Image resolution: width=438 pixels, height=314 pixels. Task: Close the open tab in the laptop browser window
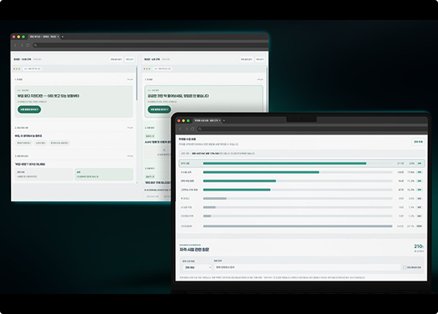(220, 120)
